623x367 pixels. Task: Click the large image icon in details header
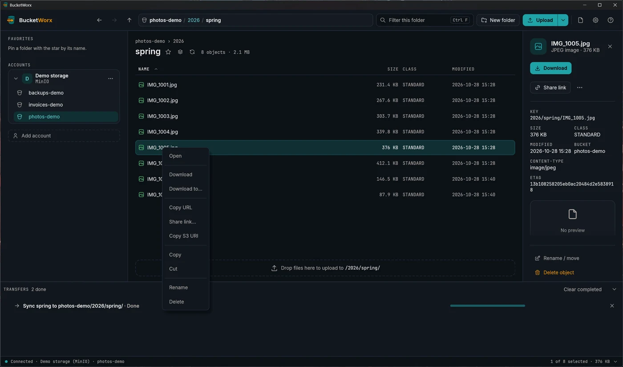538,46
